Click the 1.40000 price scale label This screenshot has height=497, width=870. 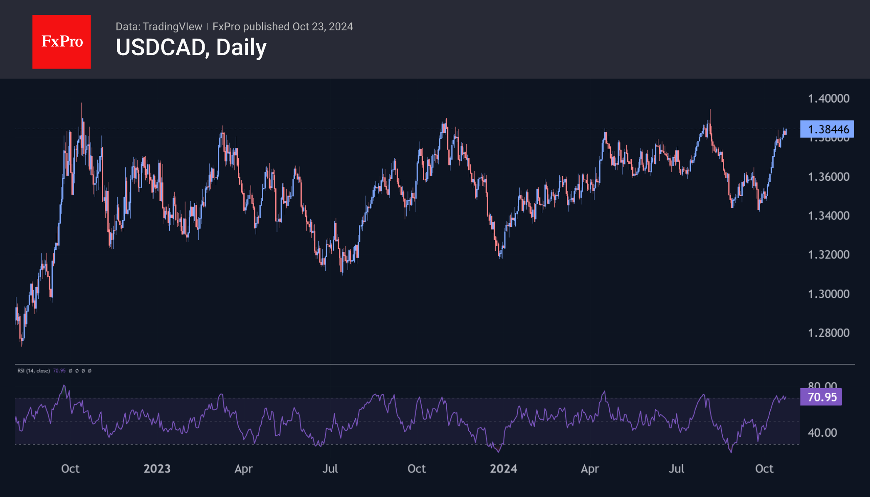tap(828, 98)
